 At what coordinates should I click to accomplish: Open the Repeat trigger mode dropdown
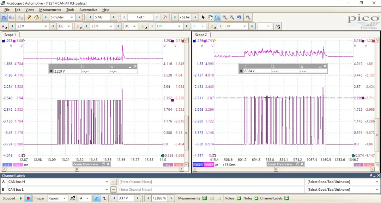[65, 198]
